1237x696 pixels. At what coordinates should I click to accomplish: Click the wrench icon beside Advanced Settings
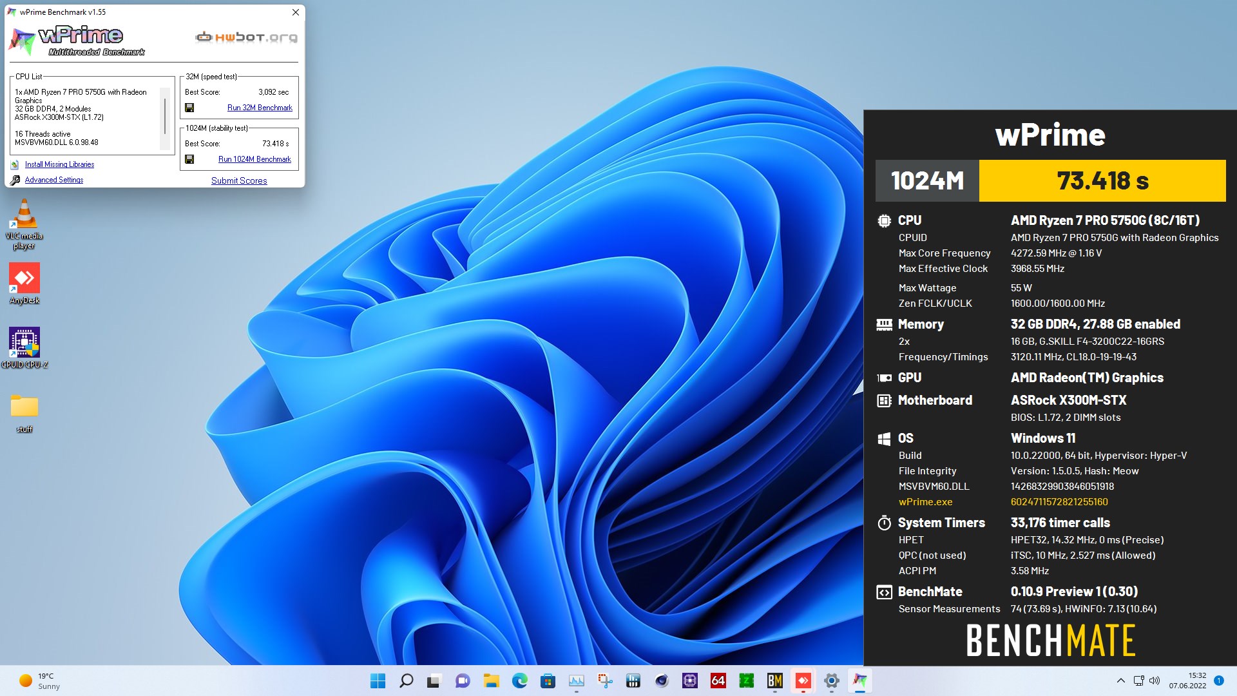click(15, 180)
